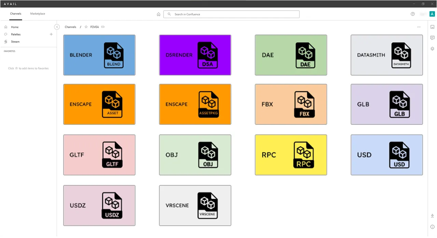Click the Home sidebar house icon
The image size is (437, 238).
click(6, 27)
